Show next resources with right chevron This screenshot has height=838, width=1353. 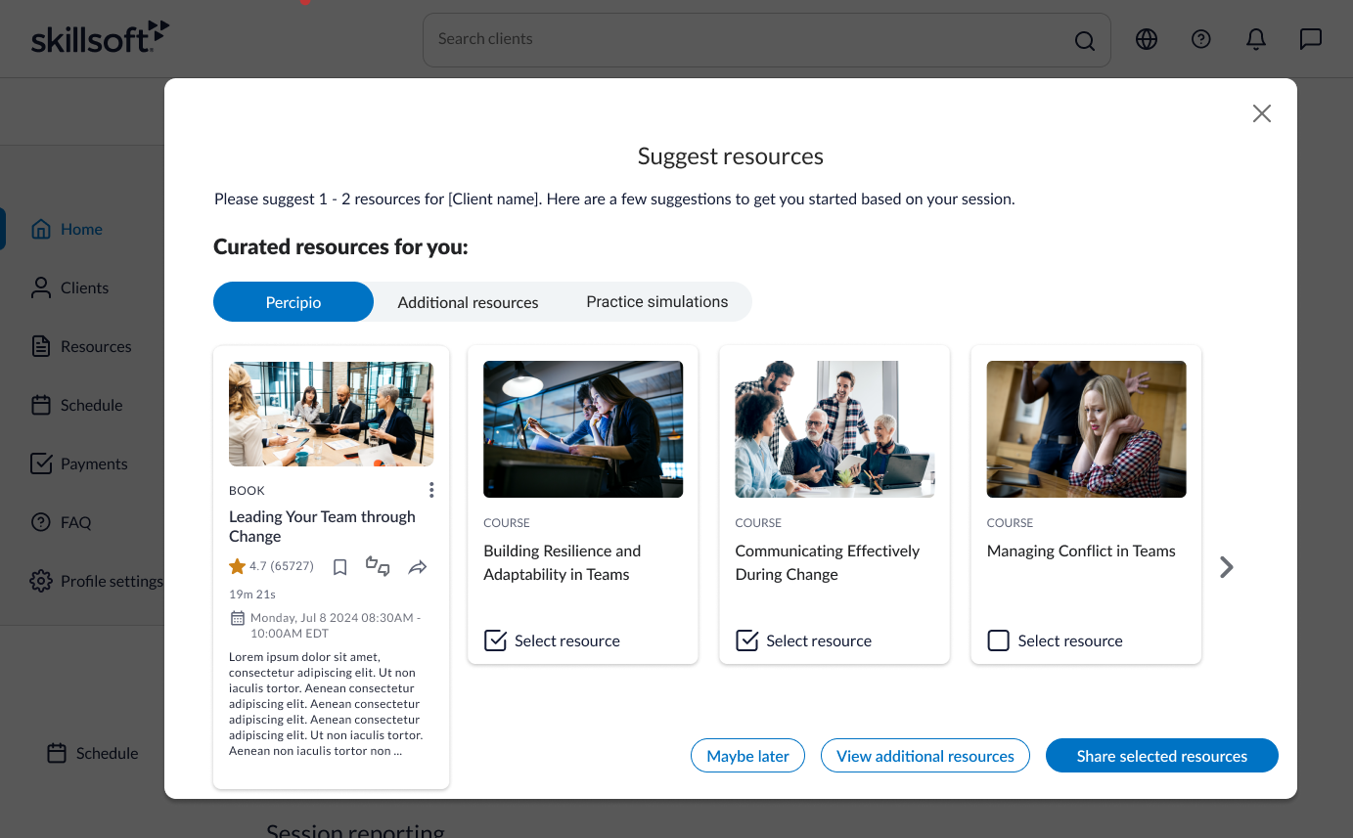coord(1227,567)
